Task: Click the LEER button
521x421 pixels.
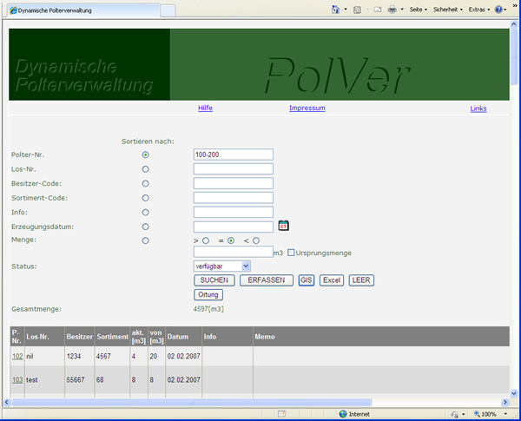Action: point(361,280)
